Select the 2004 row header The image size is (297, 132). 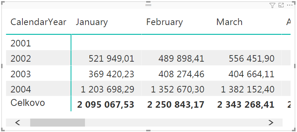point(21,89)
